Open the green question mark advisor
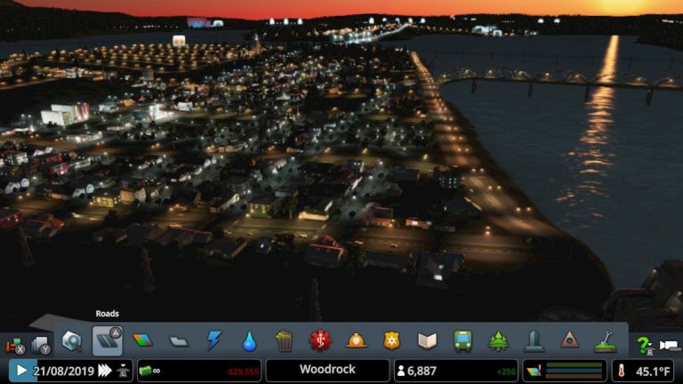This screenshot has width=683, height=384. click(x=645, y=346)
